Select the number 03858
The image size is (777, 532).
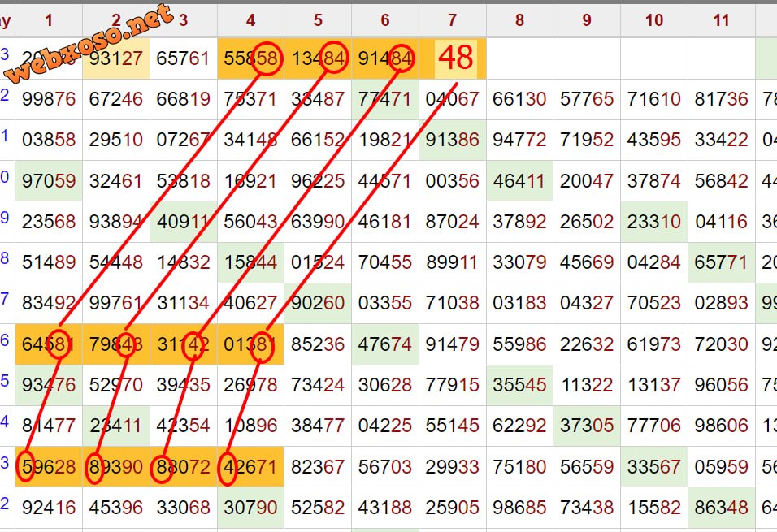pos(49,141)
